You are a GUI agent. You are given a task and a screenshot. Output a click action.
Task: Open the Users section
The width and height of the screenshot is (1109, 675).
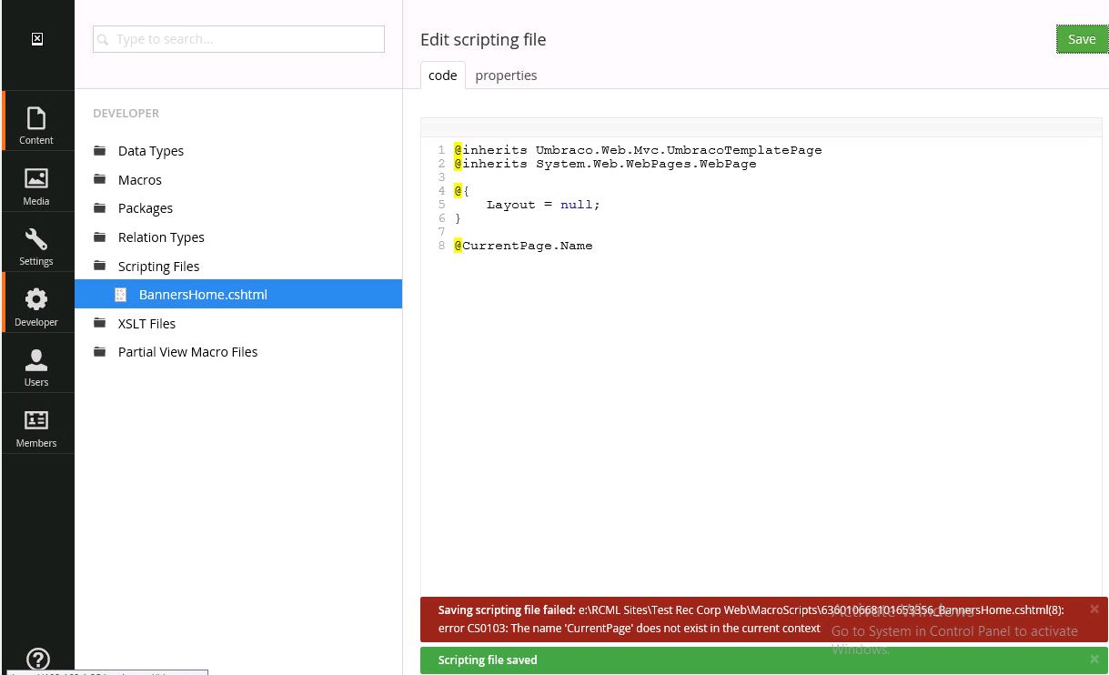[37, 363]
